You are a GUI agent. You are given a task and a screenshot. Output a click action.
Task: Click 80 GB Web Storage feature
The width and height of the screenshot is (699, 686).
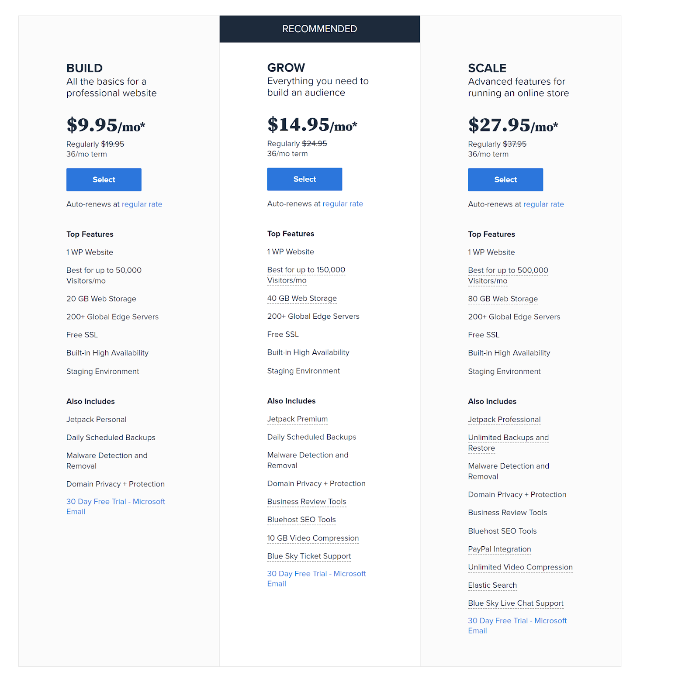(503, 299)
